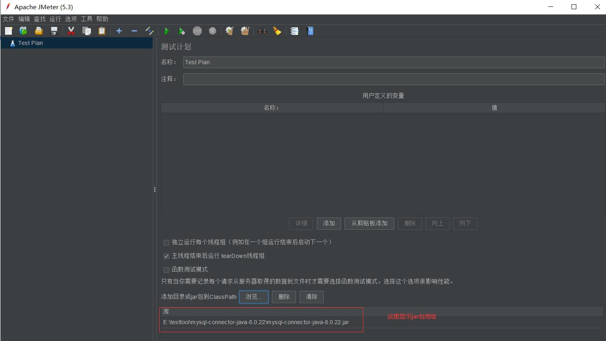Click the 名称 column header

tap(272, 108)
